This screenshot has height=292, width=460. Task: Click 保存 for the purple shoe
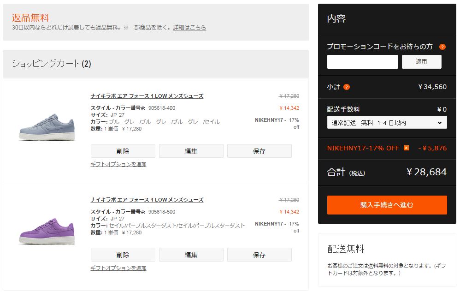pyautogui.click(x=259, y=255)
